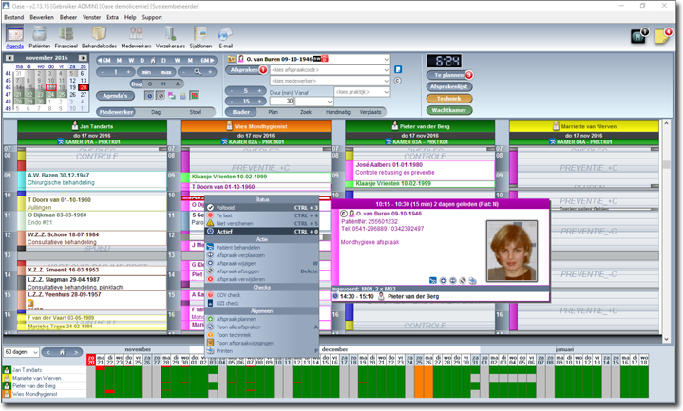Select the Blader mode

[x=241, y=112]
